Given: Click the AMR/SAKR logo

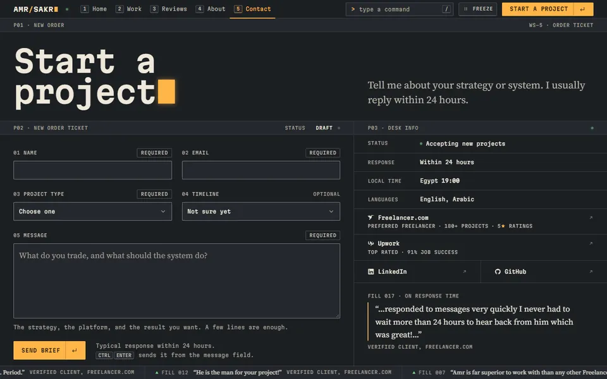Looking at the screenshot, I should coord(35,9).
